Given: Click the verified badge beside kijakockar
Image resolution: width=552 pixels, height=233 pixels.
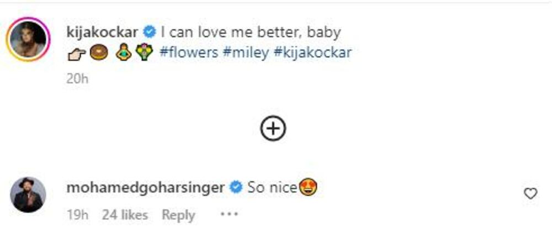Looking at the screenshot, I should pyautogui.click(x=149, y=31).
